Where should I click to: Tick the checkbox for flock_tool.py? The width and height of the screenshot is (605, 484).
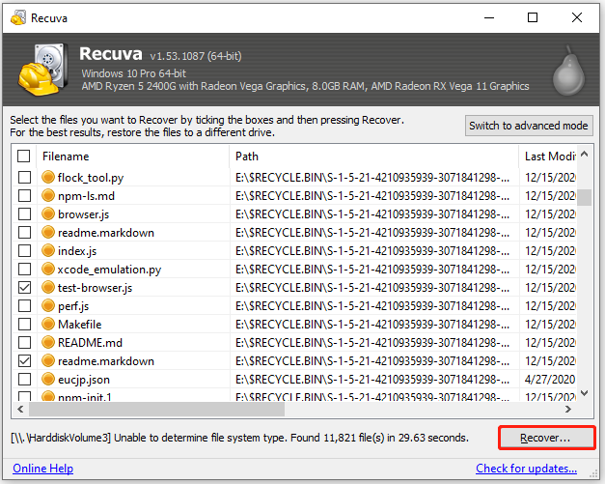pos(25,178)
